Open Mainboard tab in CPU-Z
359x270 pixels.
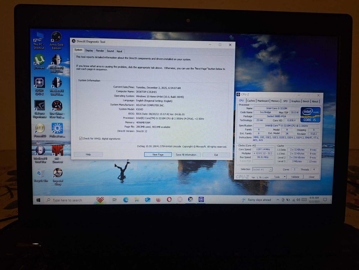[263, 101]
